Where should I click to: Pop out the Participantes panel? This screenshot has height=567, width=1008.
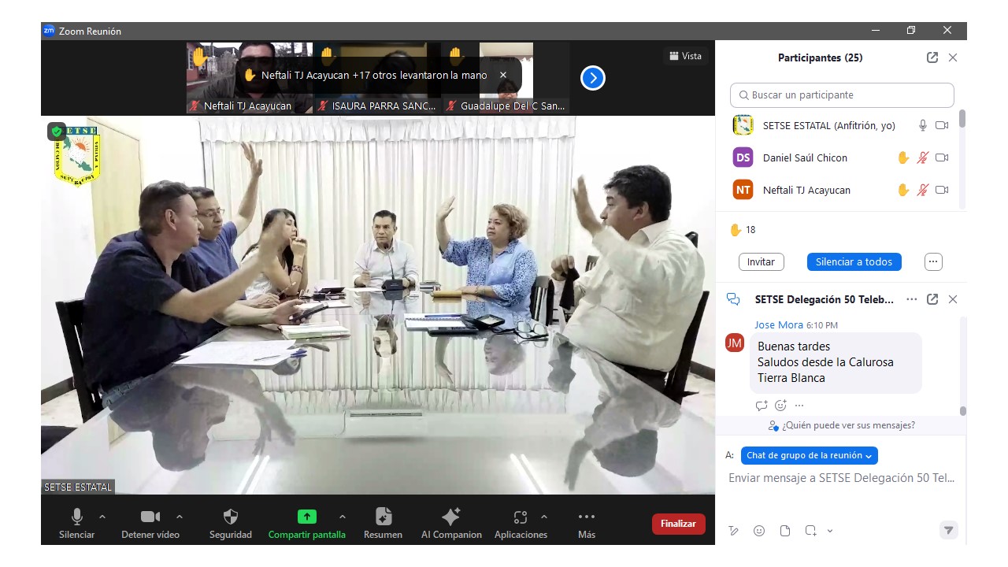pos(932,57)
